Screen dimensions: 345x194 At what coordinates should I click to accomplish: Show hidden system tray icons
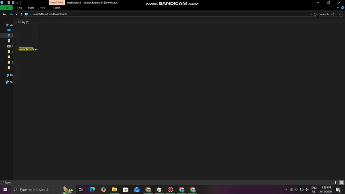coord(286,189)
